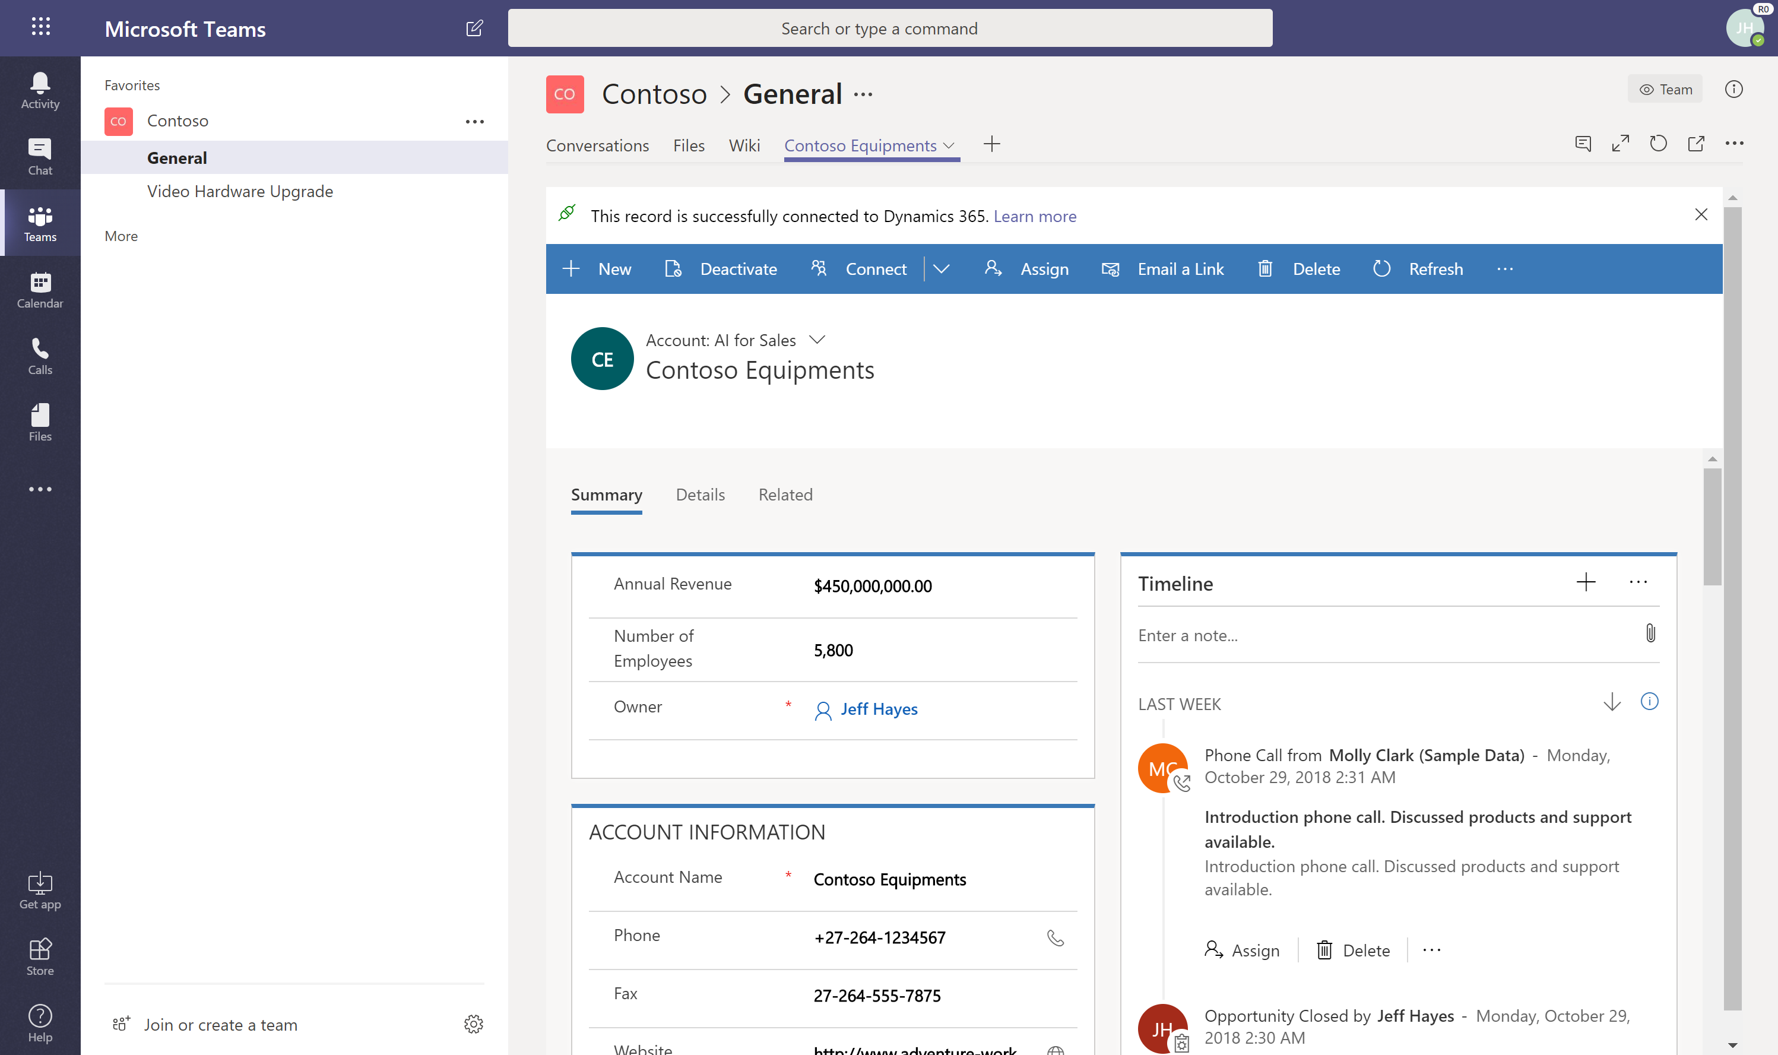Click Refresh in command bar

pos(1417,269)
